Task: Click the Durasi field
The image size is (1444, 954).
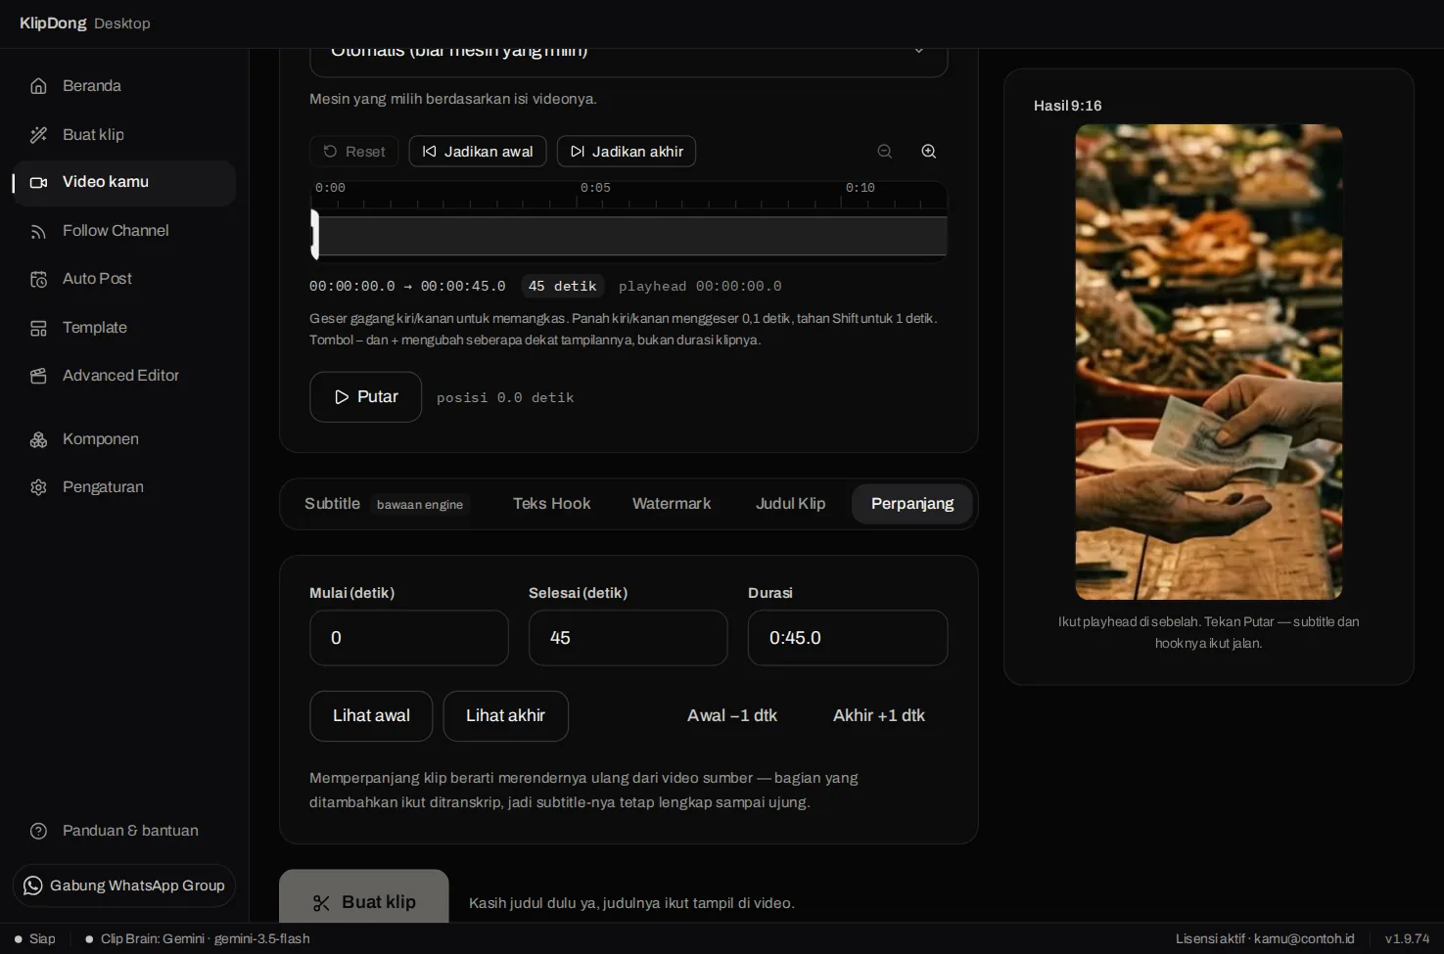Action: 848,638
